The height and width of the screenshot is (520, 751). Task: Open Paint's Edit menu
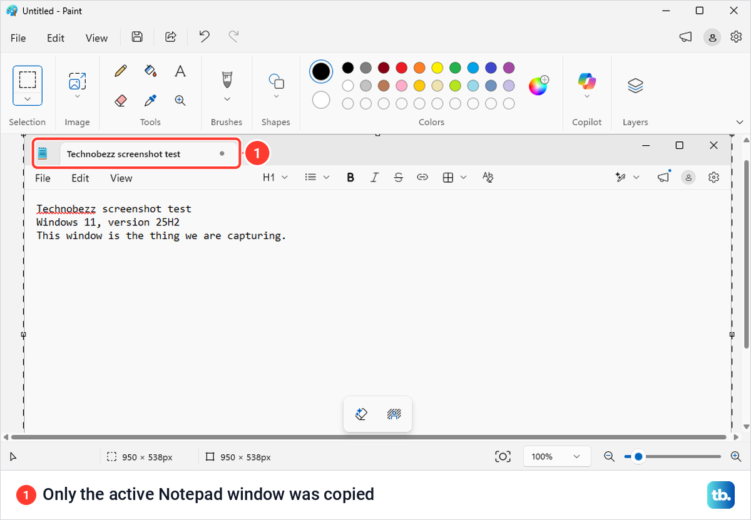click(56, 38)
